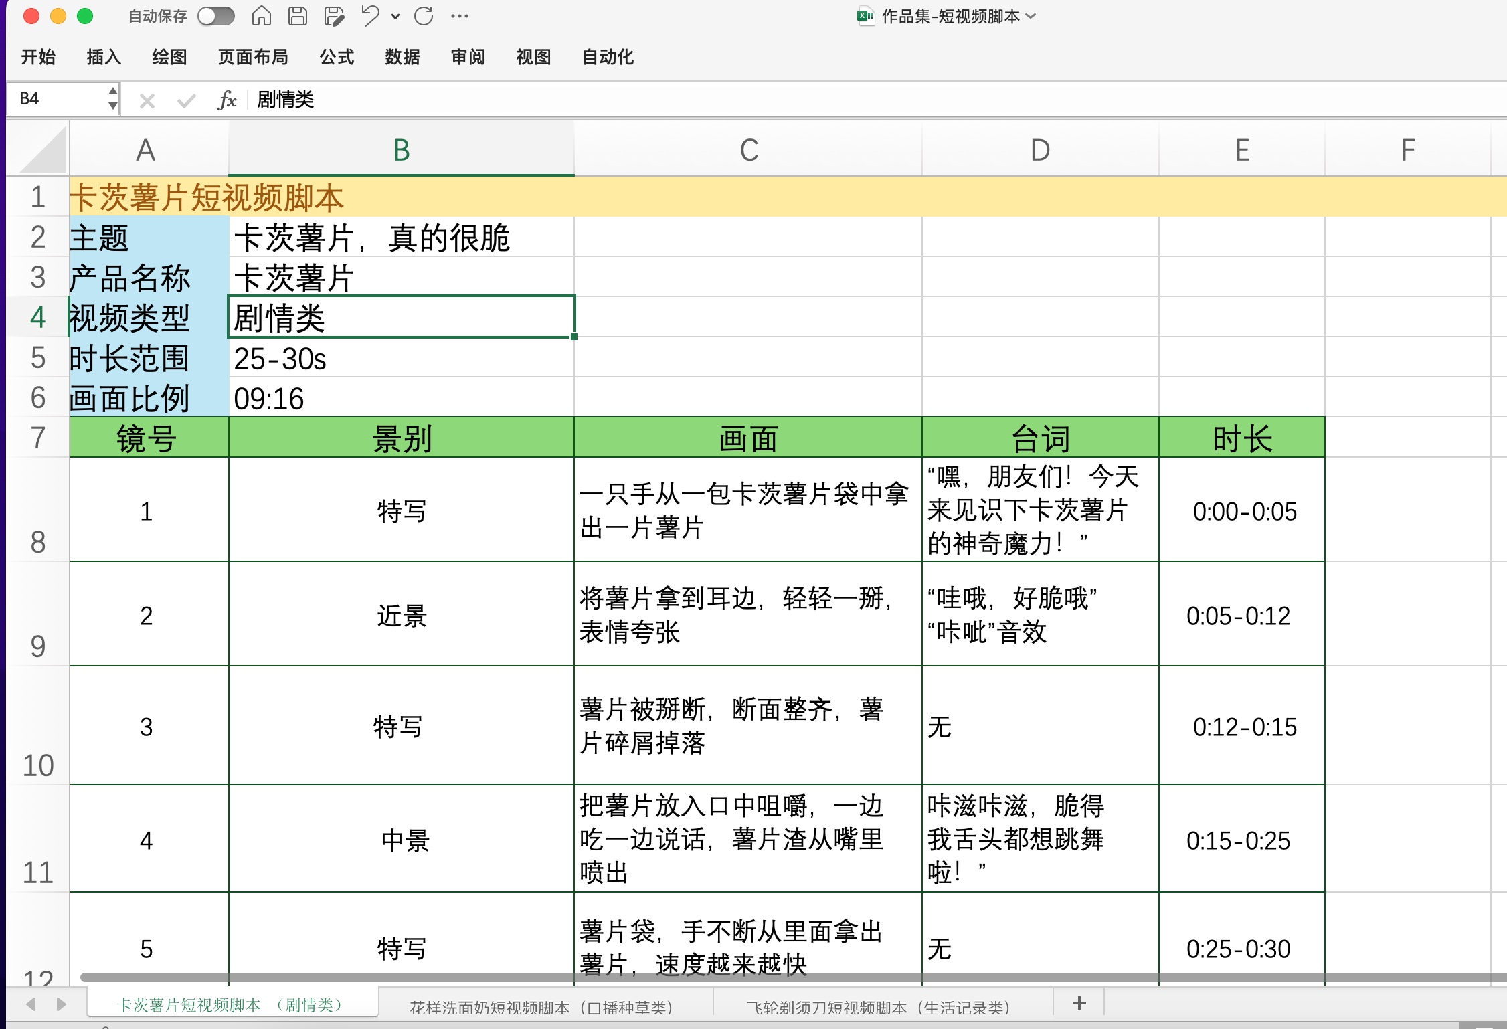Click the Name Box stepper arrows
The image size is (1507, 1029).
point(112,98)
